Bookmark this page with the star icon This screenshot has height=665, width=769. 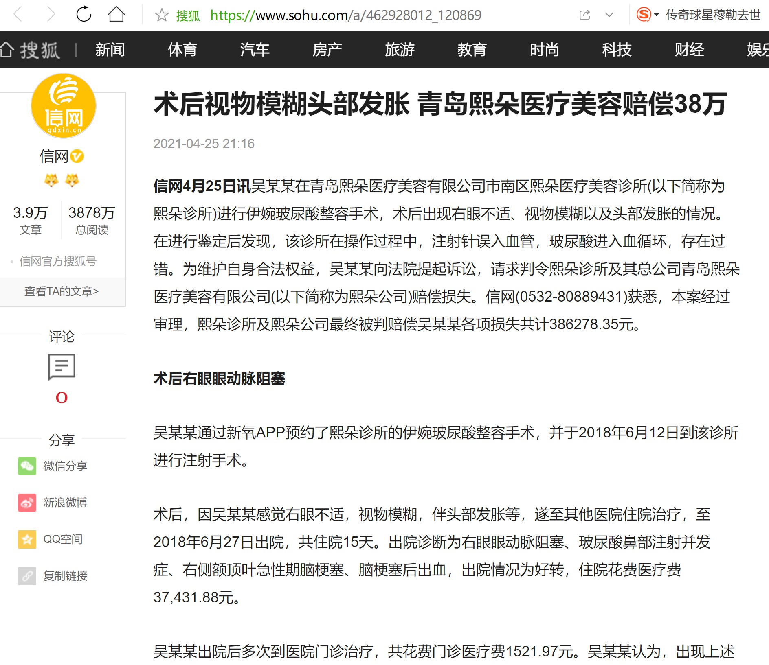(162, 15)
